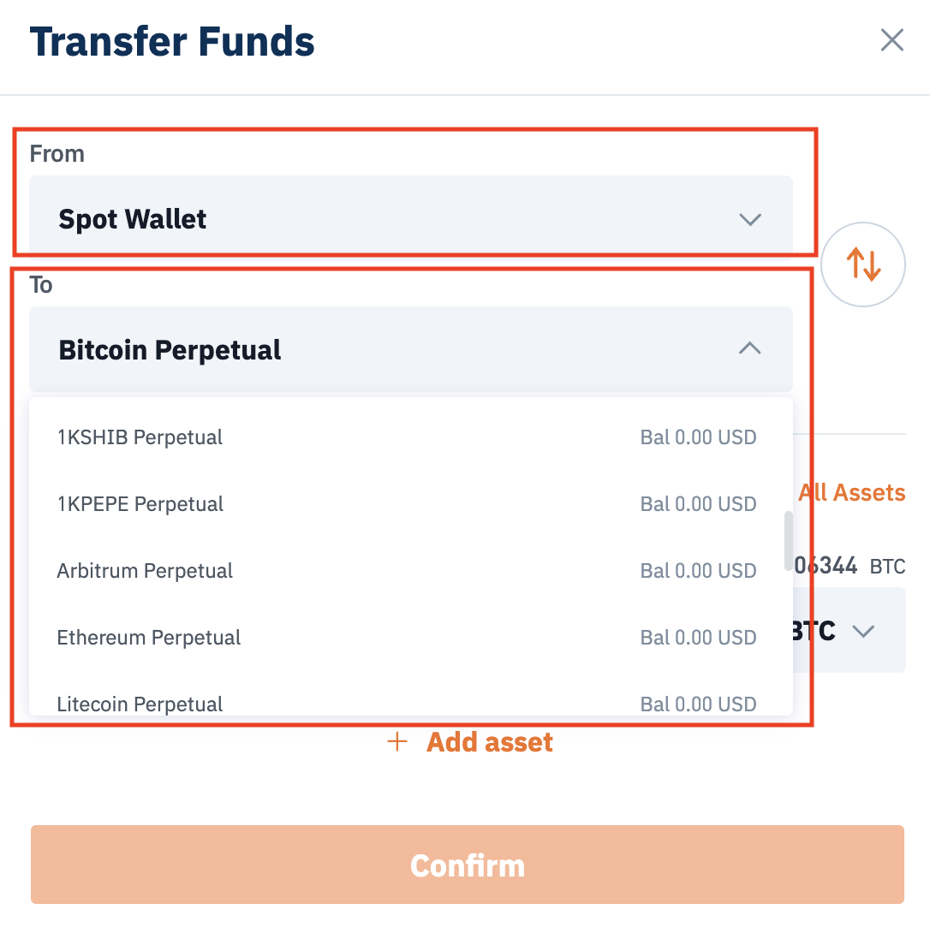The height and width of the screenshot is (933, 930).
Task: Click the 1KSHIB Perpetual balance value
Action: (x=698, y=437)
